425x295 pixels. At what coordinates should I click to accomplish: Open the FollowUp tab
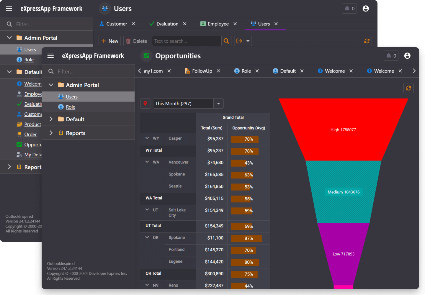pos(202,71)
